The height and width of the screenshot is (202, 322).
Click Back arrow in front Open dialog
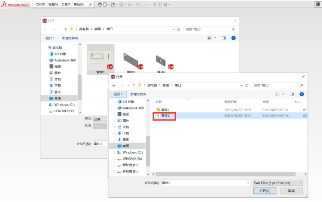tap(114, 85)
